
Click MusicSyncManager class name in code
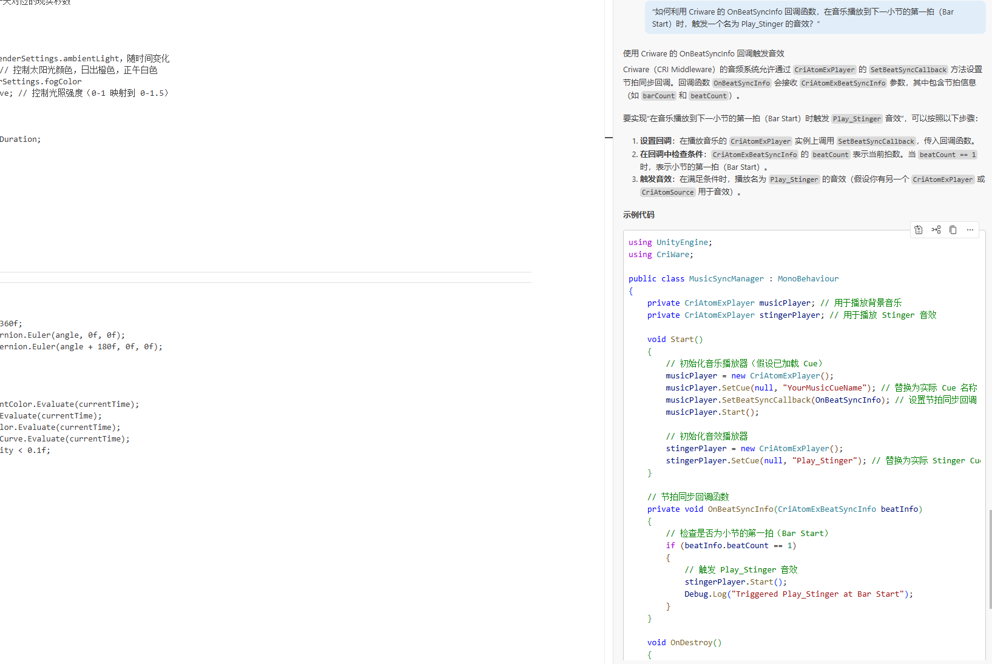[726, 279]
